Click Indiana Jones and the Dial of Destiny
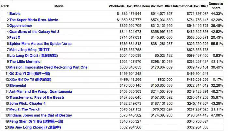228x131 pixels. pos(41,115)
